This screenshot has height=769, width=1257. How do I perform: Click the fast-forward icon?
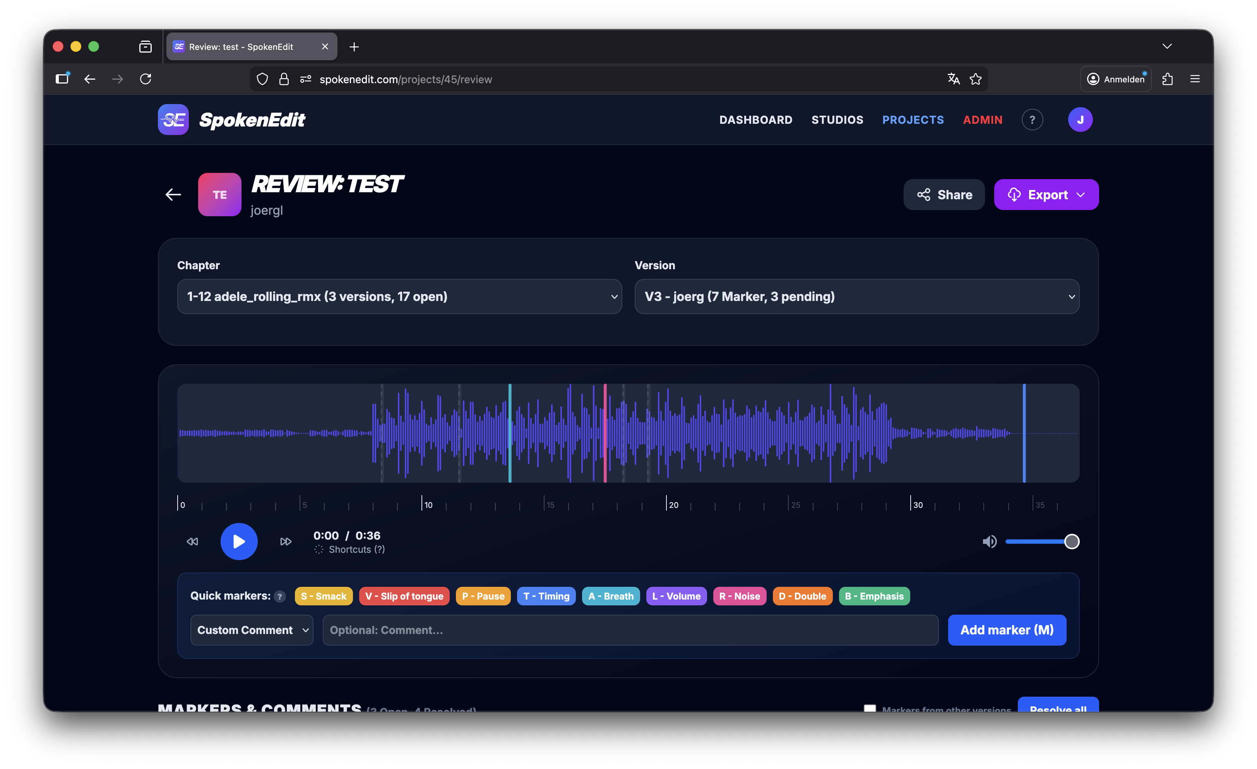[286, 541]
